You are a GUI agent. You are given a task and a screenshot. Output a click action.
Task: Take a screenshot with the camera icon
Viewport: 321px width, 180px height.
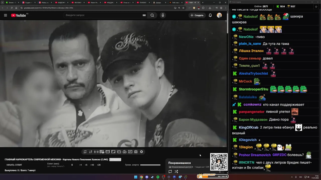pos(136,152)
